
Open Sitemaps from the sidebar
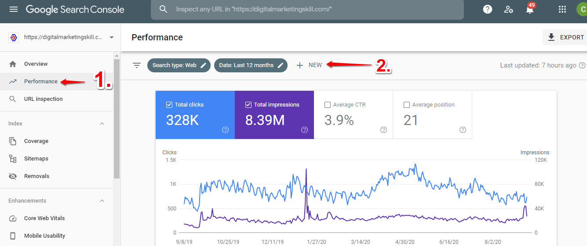pos(36,159)
